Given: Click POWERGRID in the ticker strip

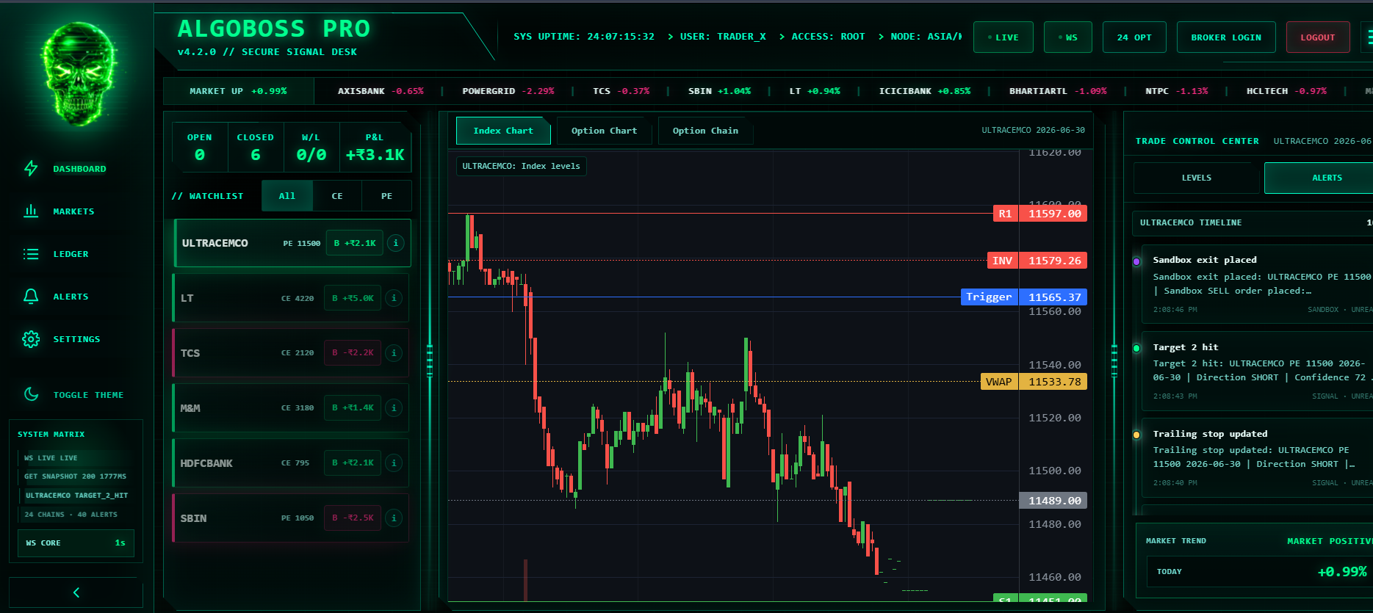Looking at the screenshot, I should click(508, 91).
